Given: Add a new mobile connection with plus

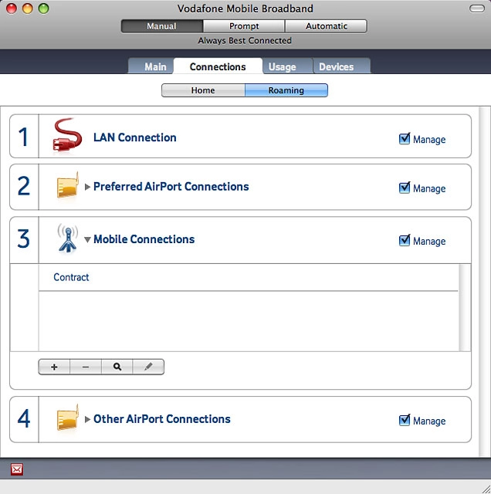Looking at the screenshot, I should (54, 367).
